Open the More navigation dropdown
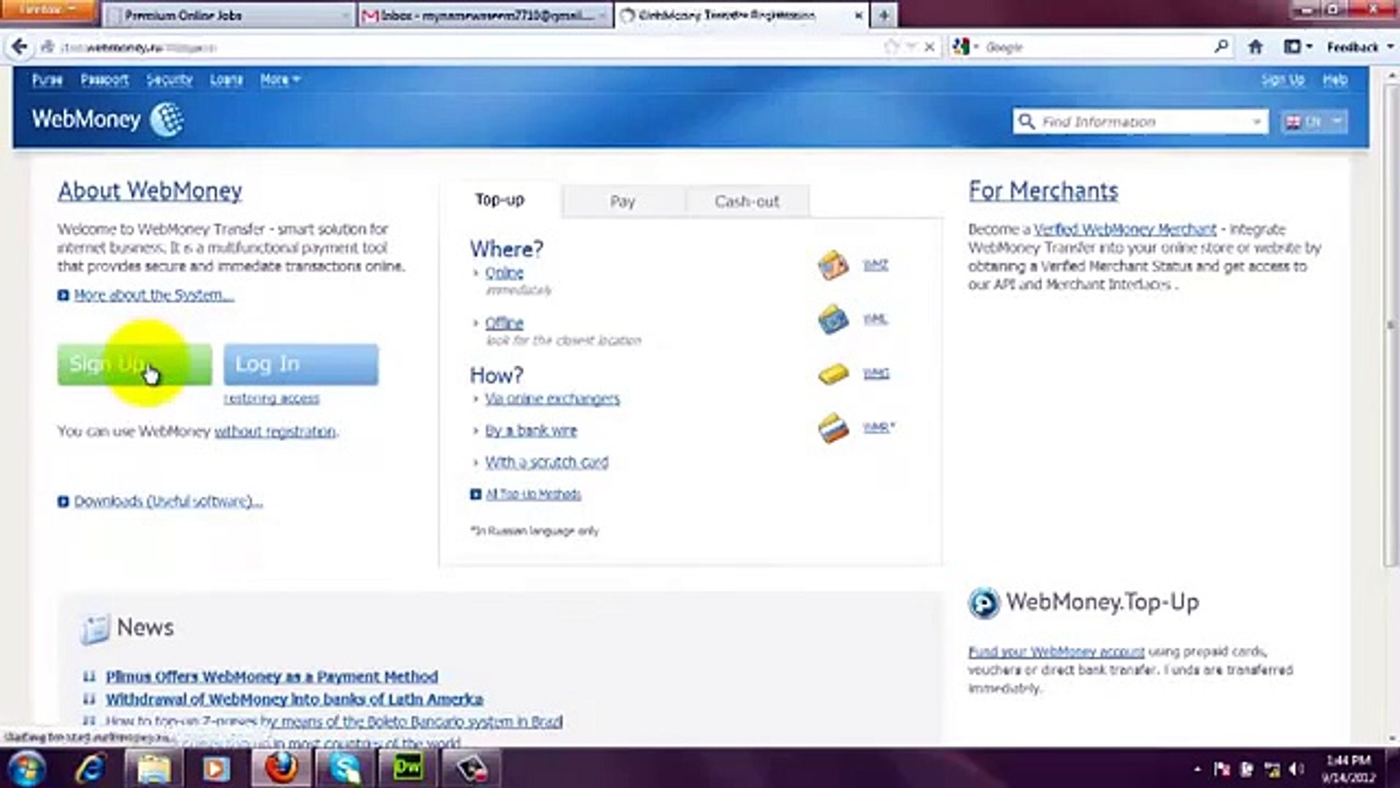1400x788 pixels. 278,80
